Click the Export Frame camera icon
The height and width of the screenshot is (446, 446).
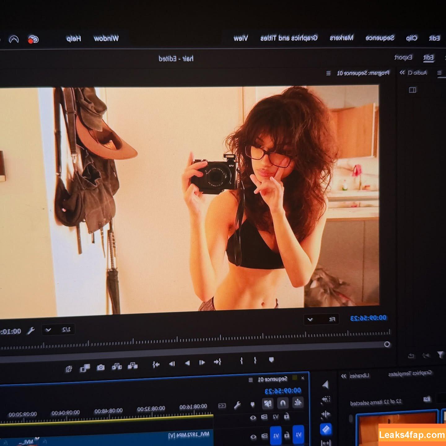(101, 367)
